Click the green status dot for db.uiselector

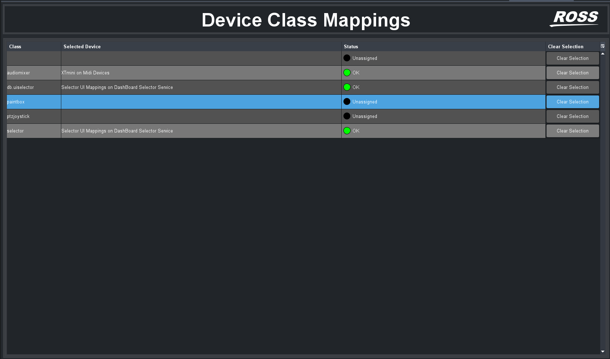pos(347,87)
